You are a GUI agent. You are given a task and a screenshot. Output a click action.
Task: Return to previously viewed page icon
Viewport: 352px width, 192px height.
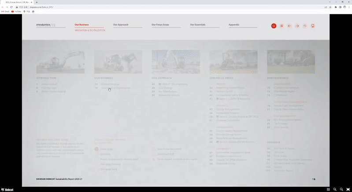[x=305, y=26]
